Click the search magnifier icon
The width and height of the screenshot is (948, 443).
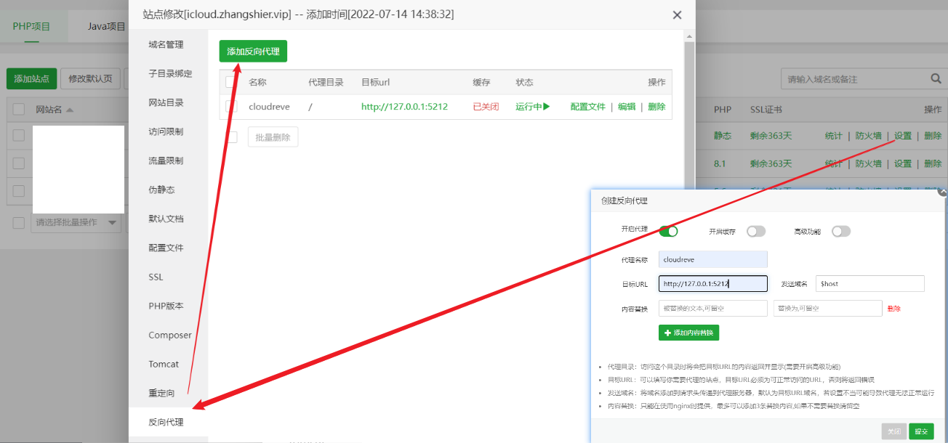point(936,79)
